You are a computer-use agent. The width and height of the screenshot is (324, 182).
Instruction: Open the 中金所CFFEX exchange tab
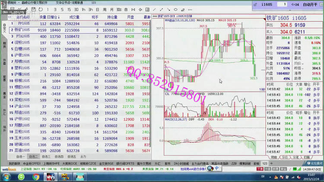tap(32, 164)
